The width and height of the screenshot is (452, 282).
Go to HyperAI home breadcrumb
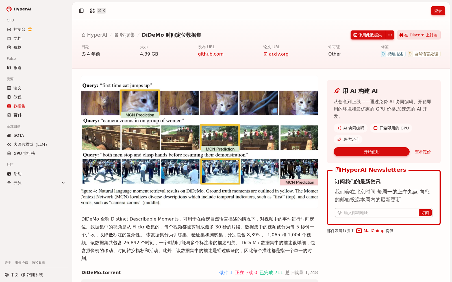[x=94, y=35]
